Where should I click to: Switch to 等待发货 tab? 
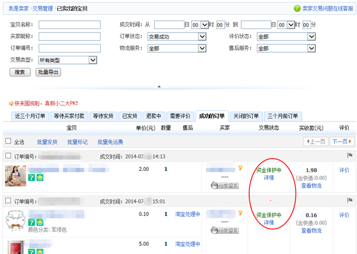pos(103,116)
